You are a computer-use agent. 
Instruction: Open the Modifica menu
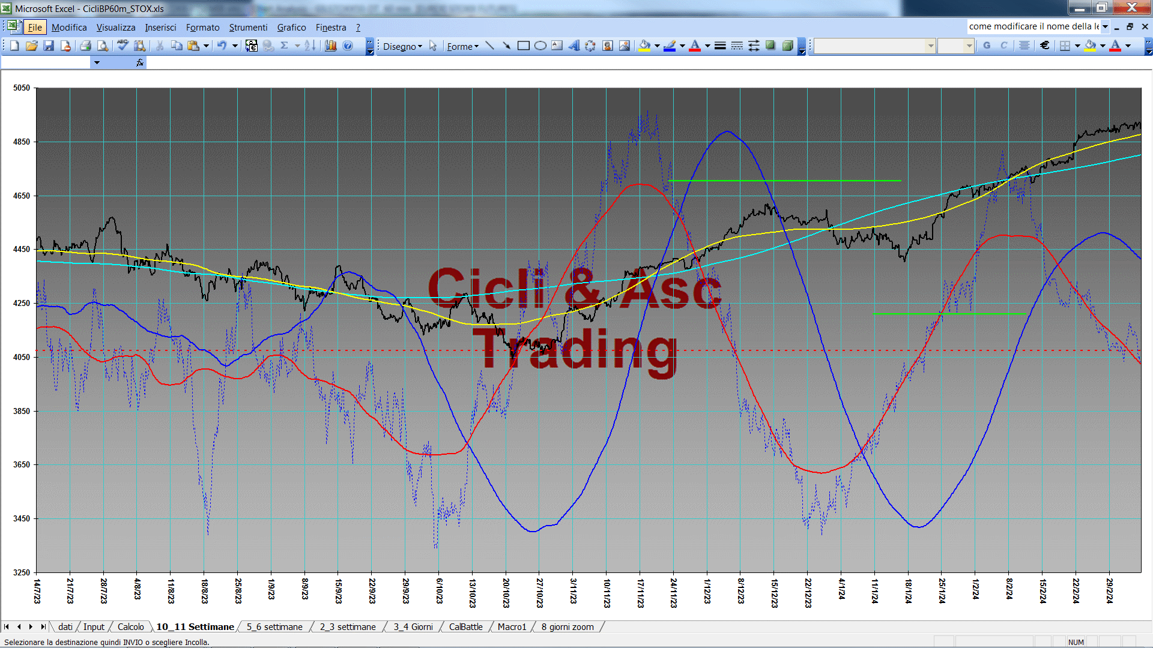[69, 27]
